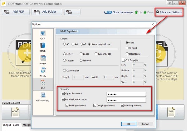
Task: Select the A3 page size
Action: coord(81,44)
